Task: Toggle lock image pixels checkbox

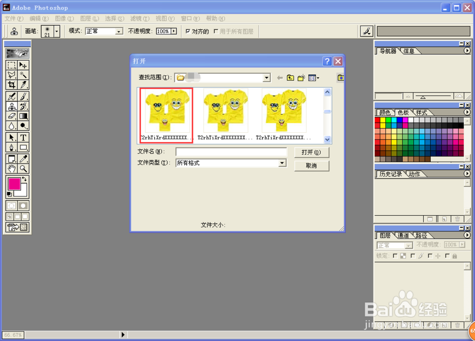Action: [x=413, y=256]
